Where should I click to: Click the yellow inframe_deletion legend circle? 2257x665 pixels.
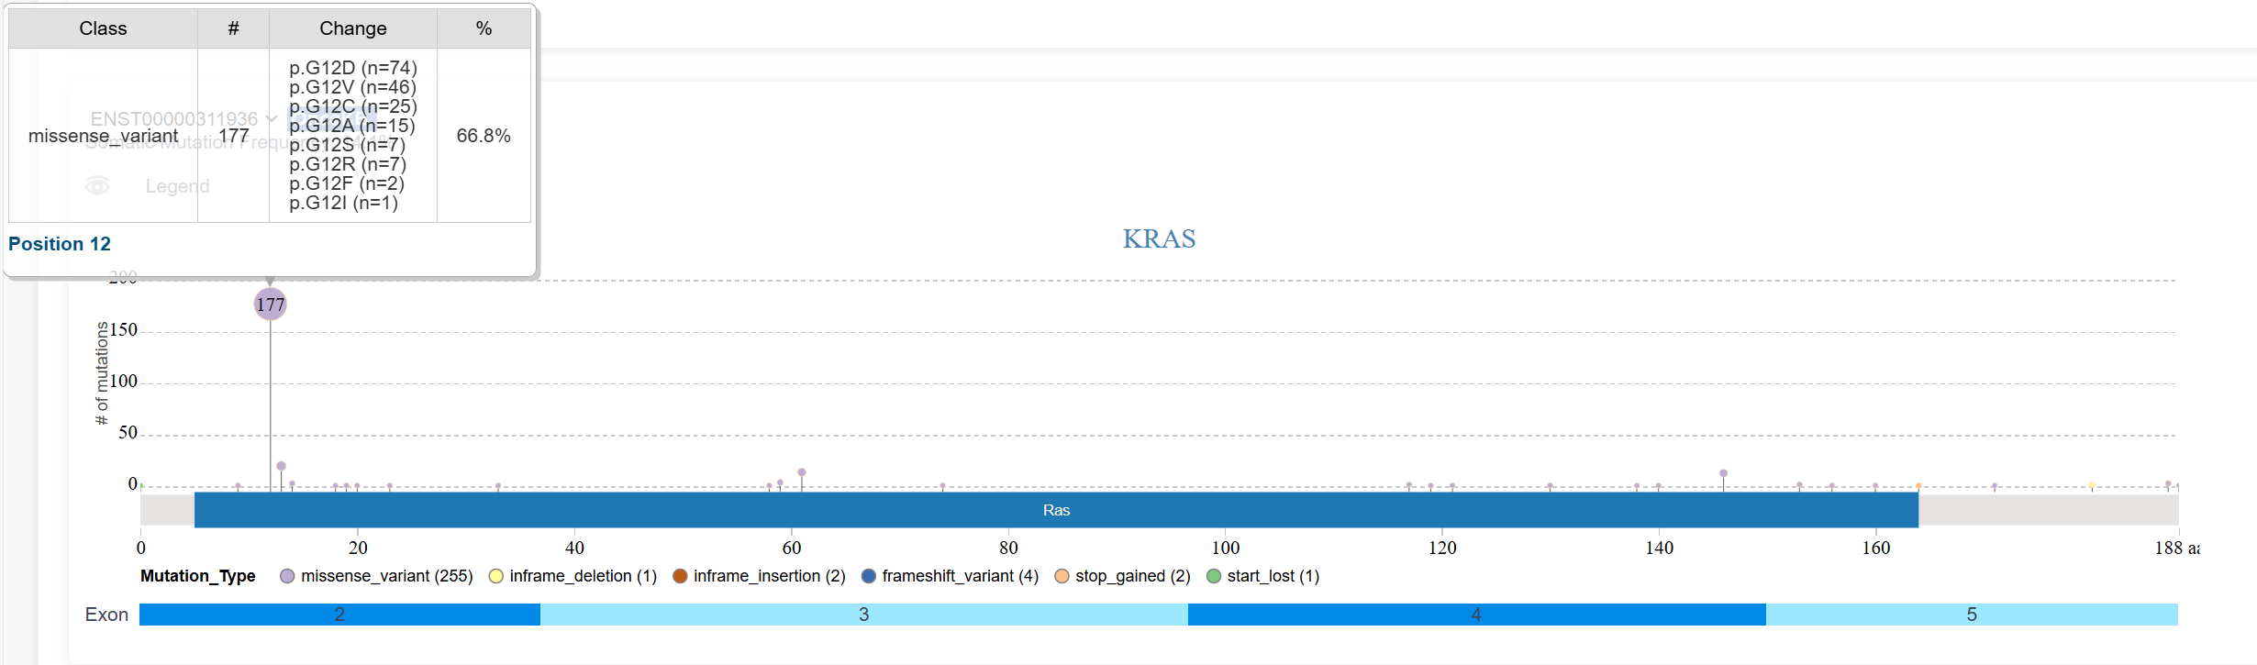[x=496, y=576]
